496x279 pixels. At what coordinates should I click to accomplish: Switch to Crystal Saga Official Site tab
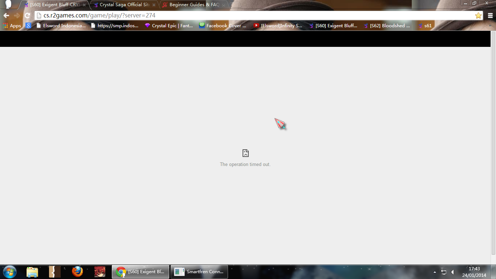point(124,5)
